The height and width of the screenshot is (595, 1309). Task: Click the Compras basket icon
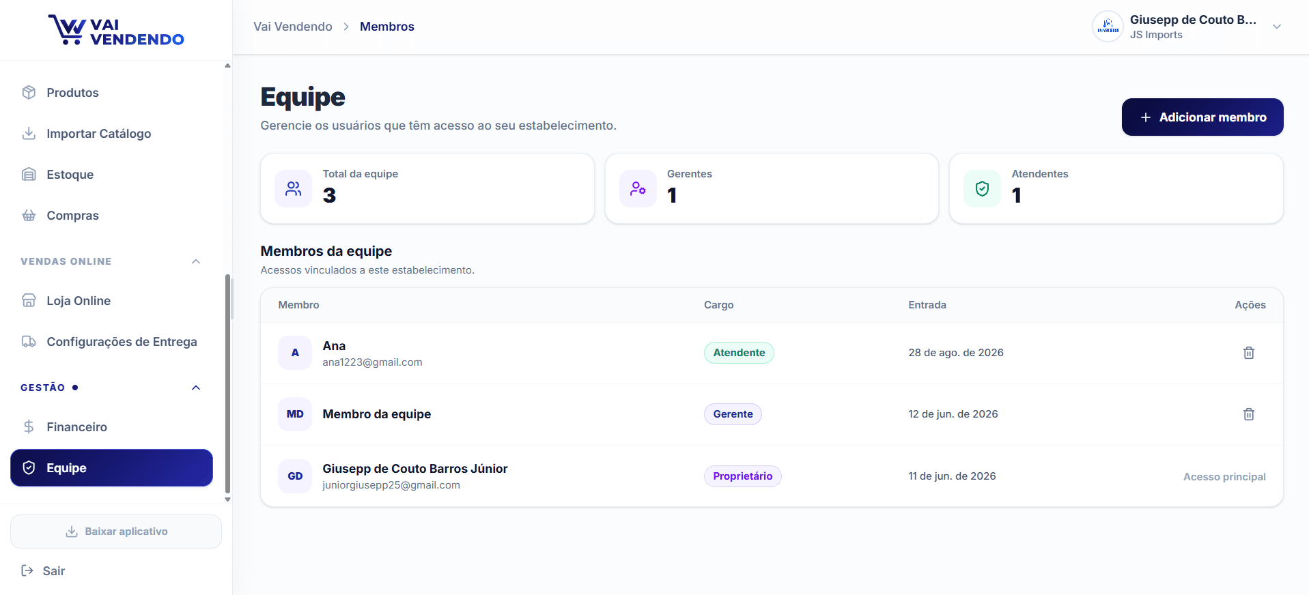[29, 215]
